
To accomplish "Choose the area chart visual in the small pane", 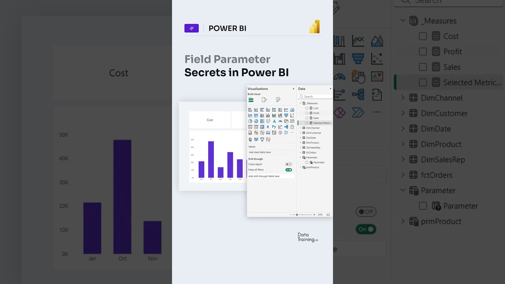I will click(x=292, y=110).
